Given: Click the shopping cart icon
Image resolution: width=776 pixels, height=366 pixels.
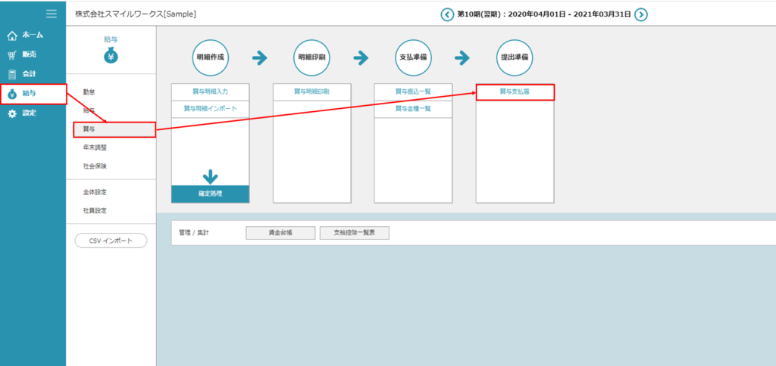Looking at the screenshot, I should (12, 55).
